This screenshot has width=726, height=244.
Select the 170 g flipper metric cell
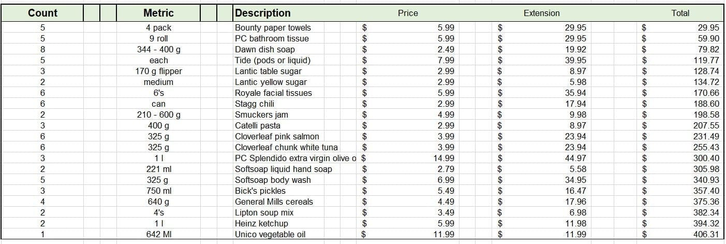pyautogui.click(x=158, y=71)
